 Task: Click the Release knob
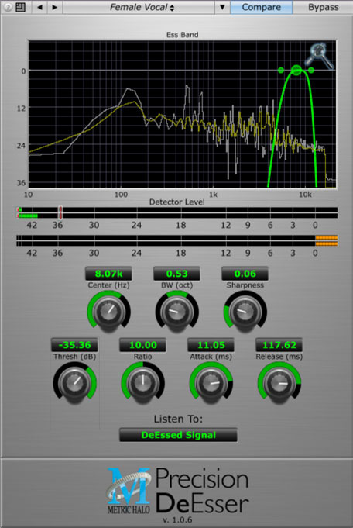tap(279, 383)
